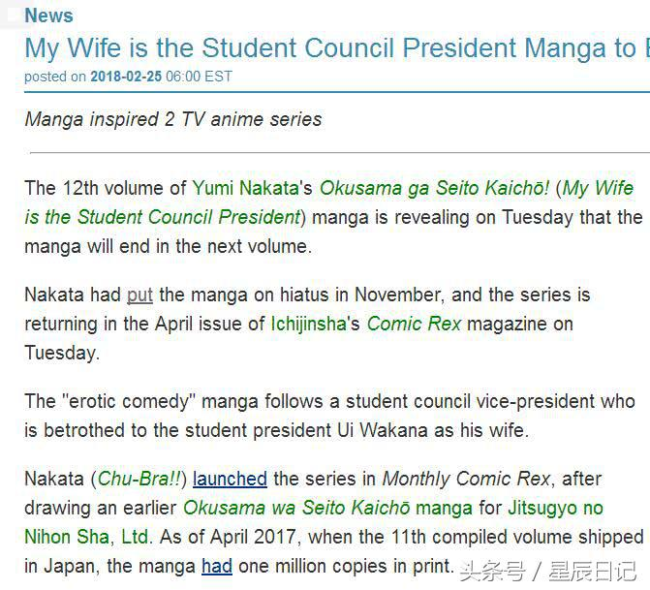The height and width of the screenshot is (590, 650).
Task: Open the Ichijinsha publisher link
Action: [307, 324]
